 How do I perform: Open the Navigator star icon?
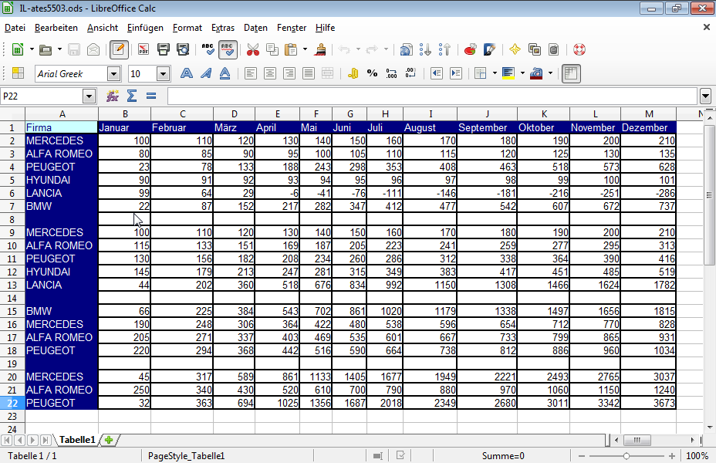tap(515, 49)
